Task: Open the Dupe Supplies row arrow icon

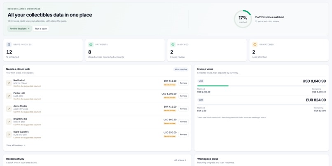Action: coord(9,134)
